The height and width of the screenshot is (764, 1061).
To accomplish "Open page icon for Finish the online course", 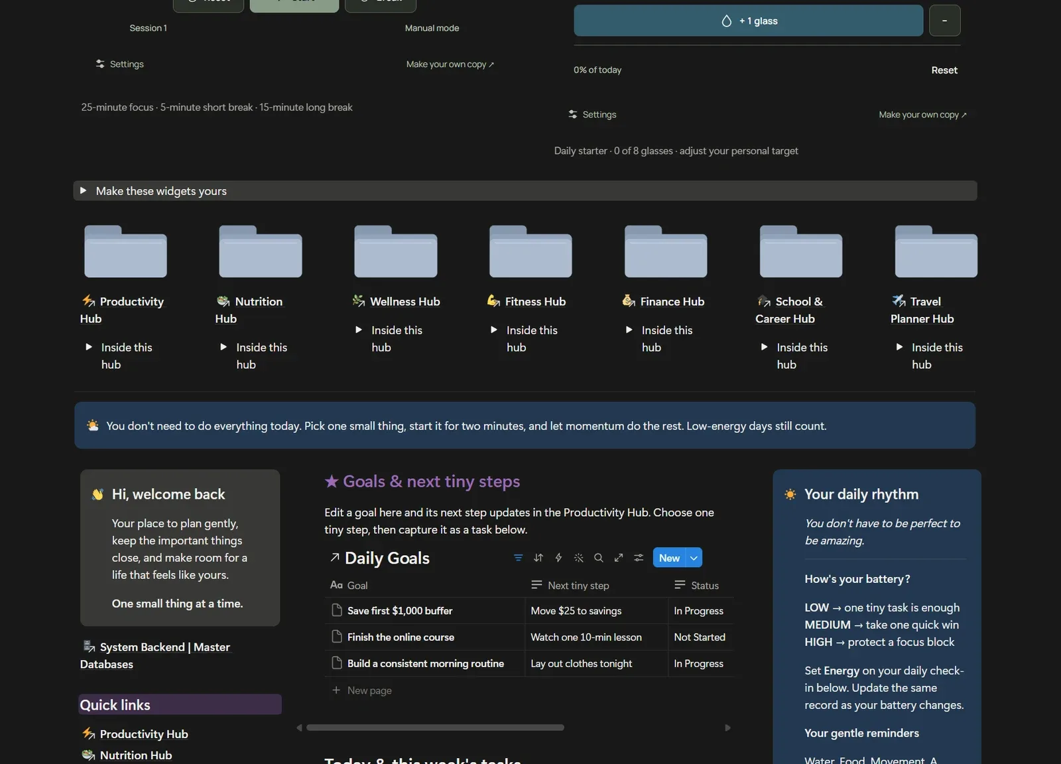I will (337, 637).
